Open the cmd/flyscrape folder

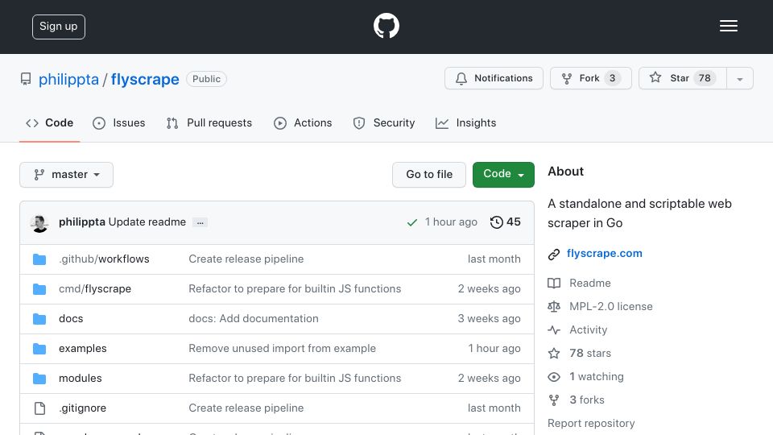tap(95, 288)
